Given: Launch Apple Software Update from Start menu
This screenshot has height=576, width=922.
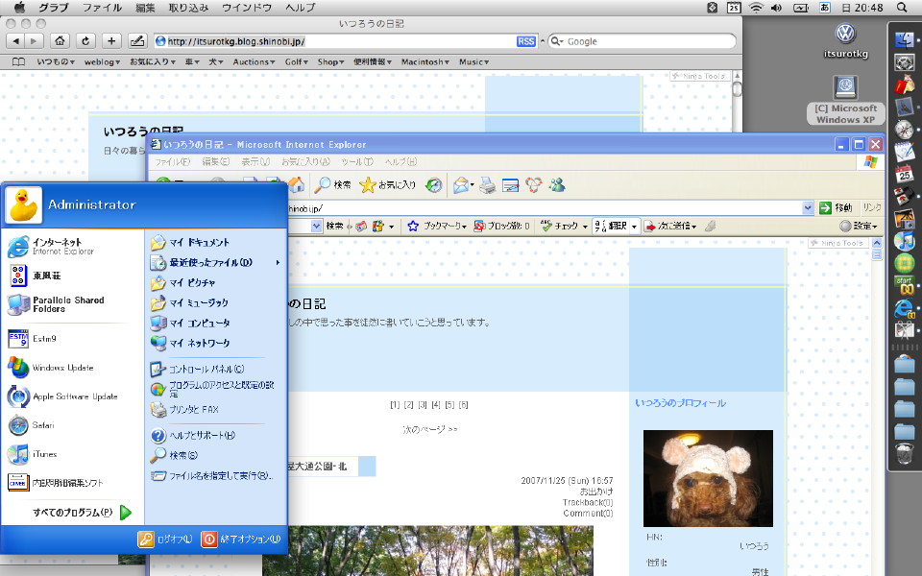Looking at the screenshot, I should click(72, 396).
